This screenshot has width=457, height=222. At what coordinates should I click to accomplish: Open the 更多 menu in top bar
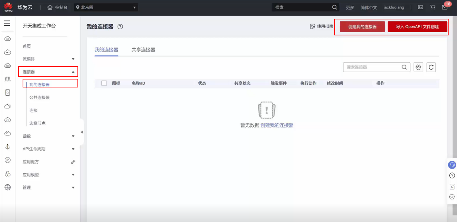pos(350,7)
